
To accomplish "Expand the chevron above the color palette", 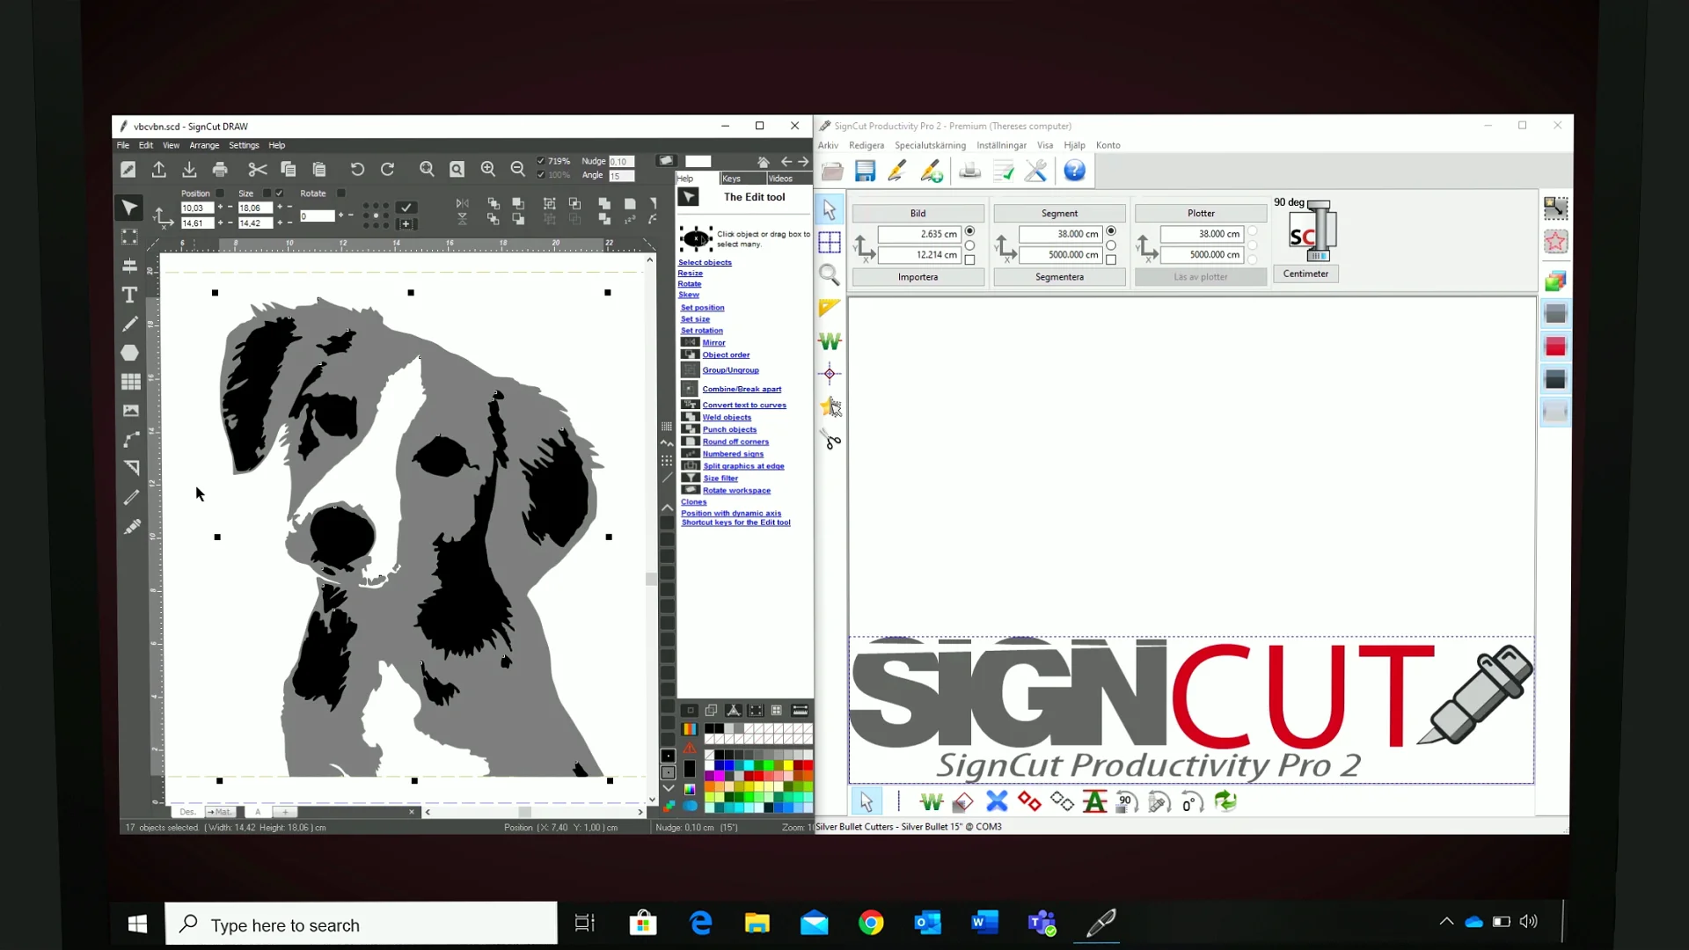I will coord(666,508).
